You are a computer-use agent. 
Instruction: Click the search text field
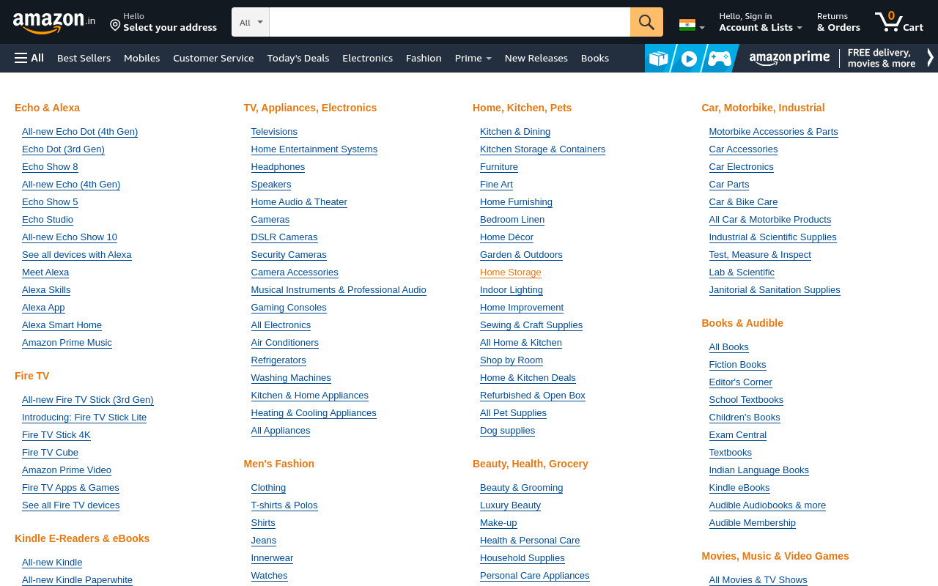[450, 22]
